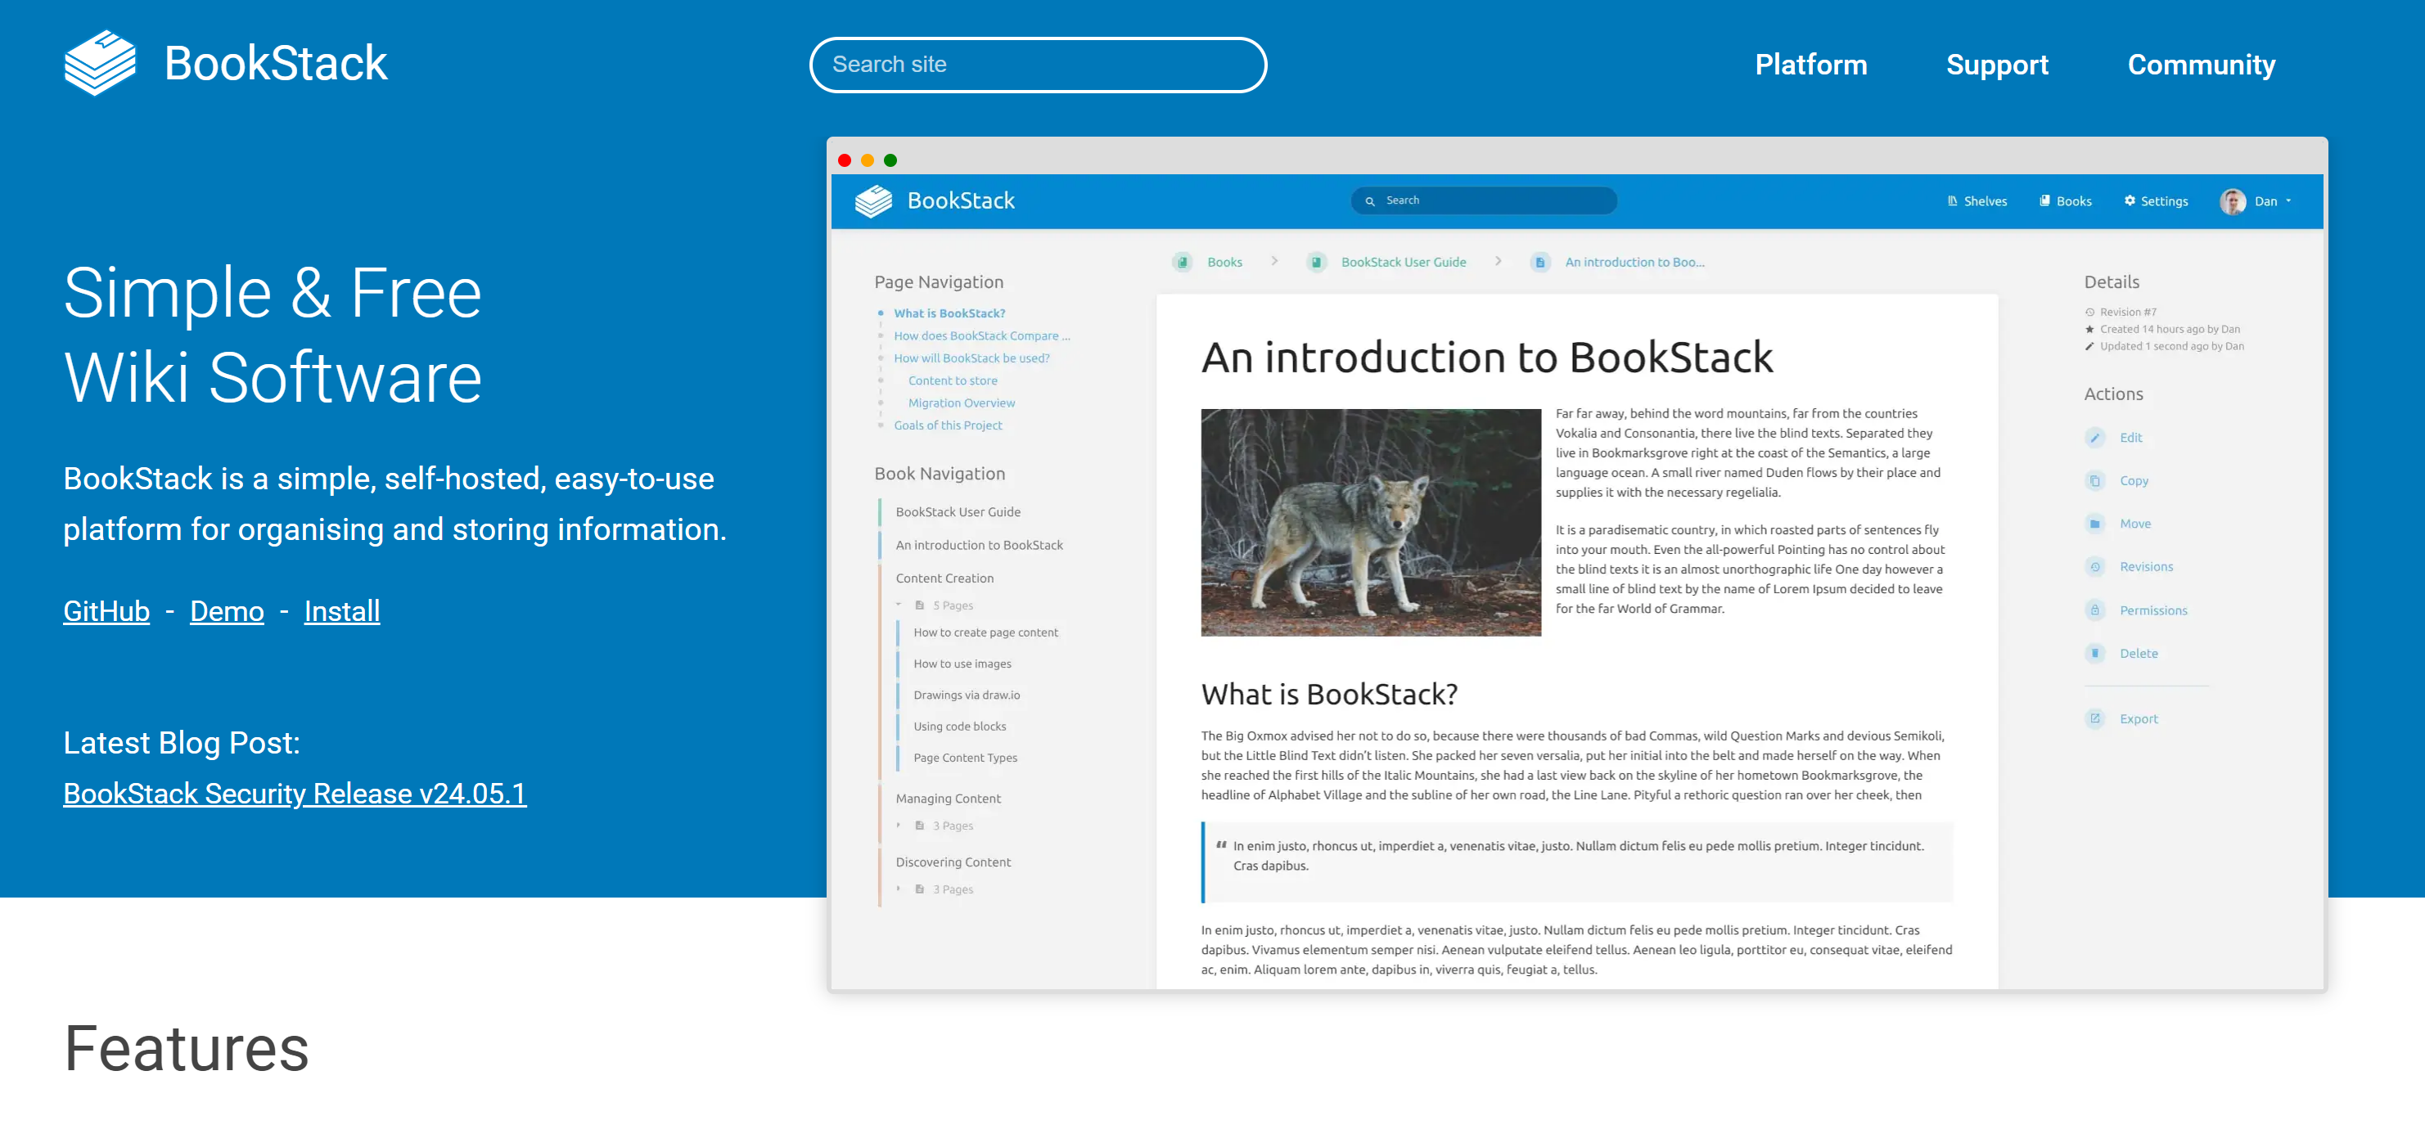Screen dimensions: 2425x1143
Task: Click the An introduction to Boo... breadcrumb
Action: [x=1634, y=263]
